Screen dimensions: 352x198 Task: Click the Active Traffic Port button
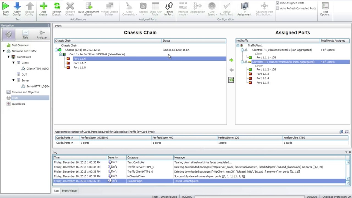[x=227, y=9]
